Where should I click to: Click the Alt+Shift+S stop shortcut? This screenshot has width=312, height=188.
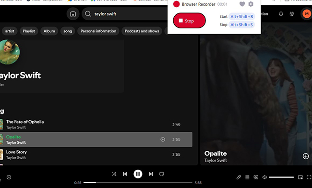click(241, 25)
